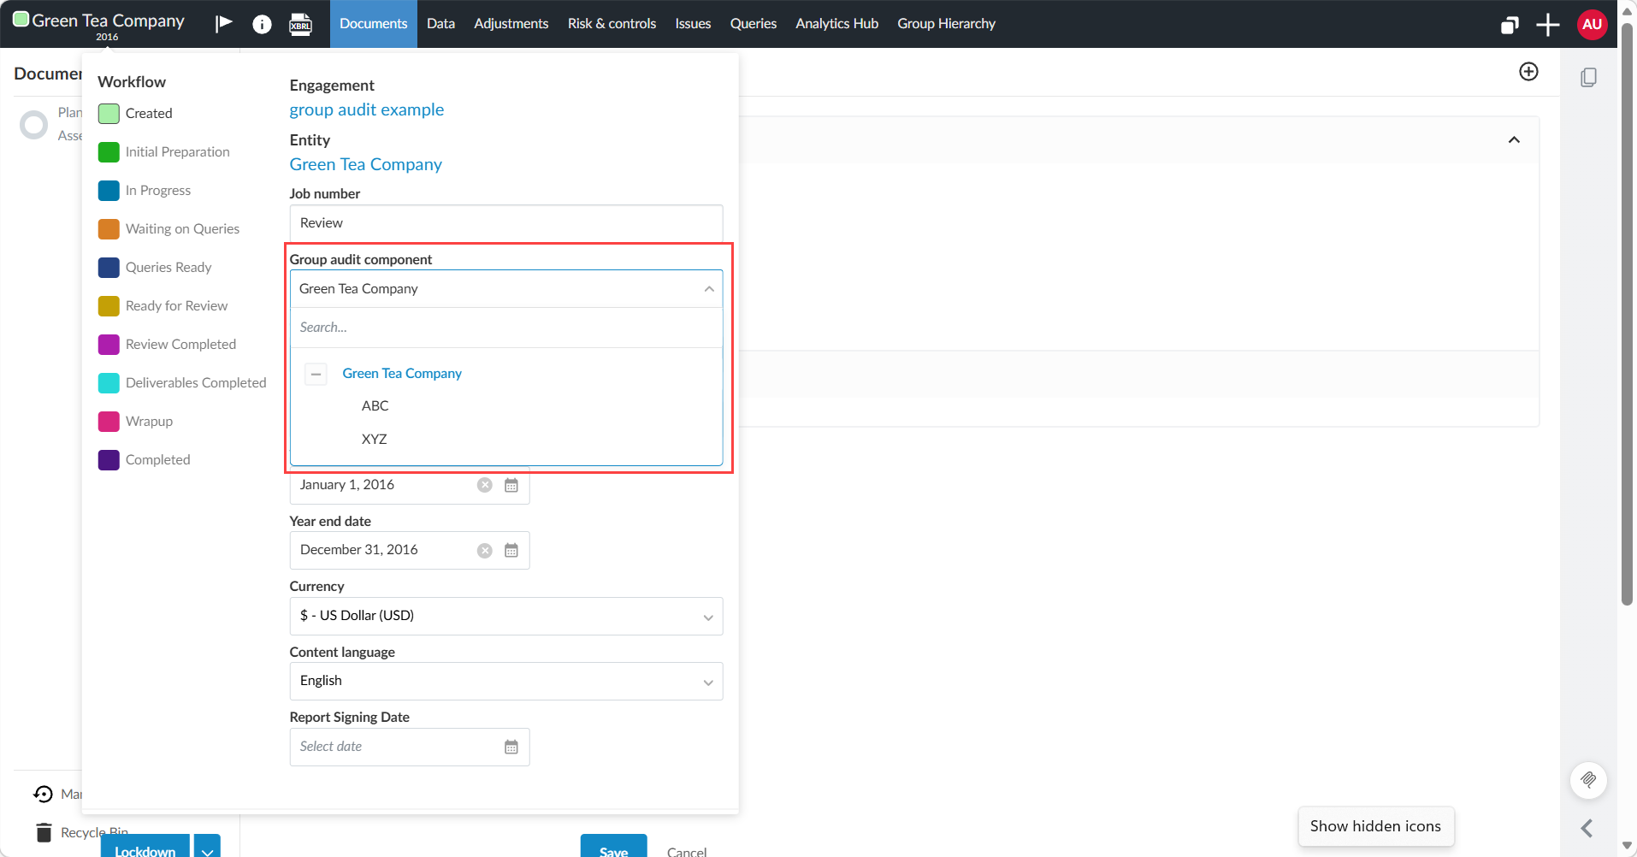The height and width of the screenshot is (857, 1637).
Task: Set workflow to Wrapup
Action: pos(136,421)
